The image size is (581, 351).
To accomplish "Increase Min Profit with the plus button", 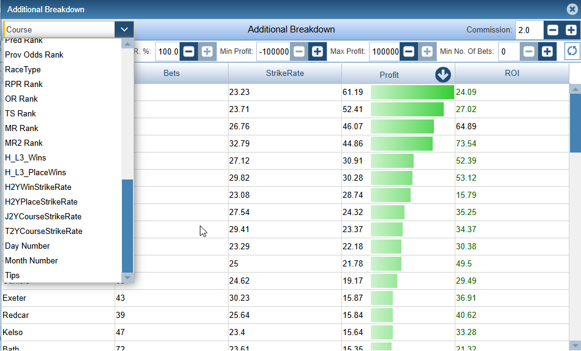I will [317, 51].
